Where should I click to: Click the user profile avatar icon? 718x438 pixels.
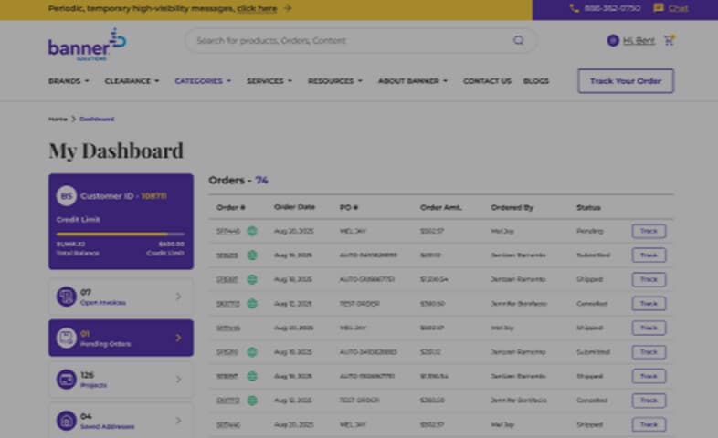pyautogui.click(x=613, y=41)
